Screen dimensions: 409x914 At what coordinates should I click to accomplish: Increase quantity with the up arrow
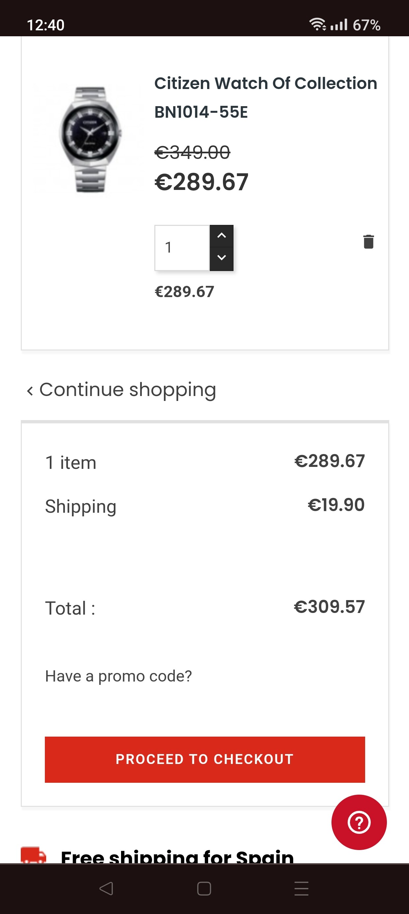click(222, 236)
